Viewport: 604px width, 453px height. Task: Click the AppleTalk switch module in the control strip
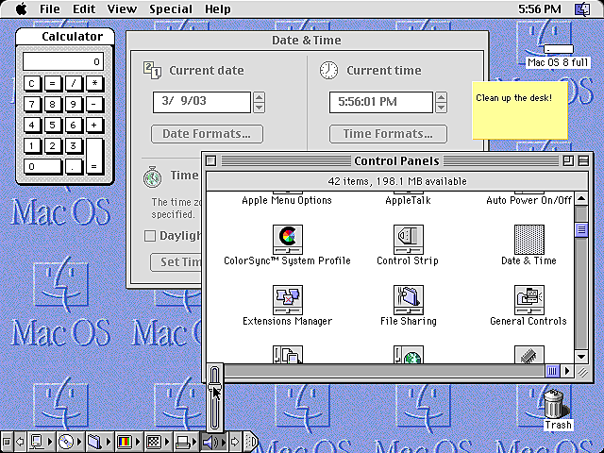[x=41, y=441]
